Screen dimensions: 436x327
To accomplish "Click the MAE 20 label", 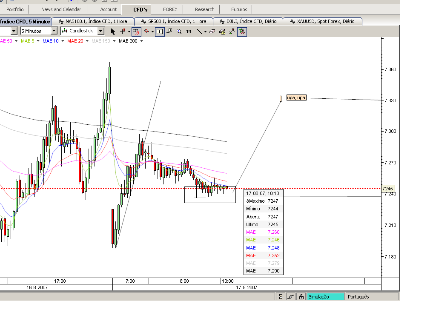I will 75,41.
